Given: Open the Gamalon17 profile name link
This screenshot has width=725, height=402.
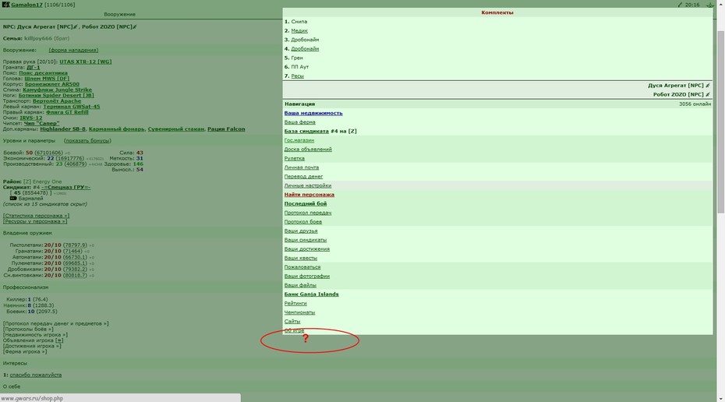Looking at the screenshot, I should tap(27, 5).
